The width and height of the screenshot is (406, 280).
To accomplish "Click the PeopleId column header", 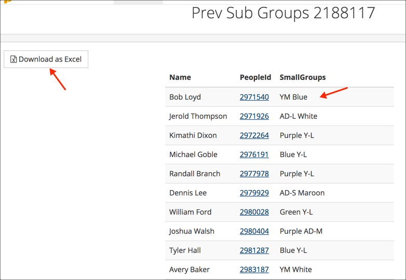I will 255,77.
